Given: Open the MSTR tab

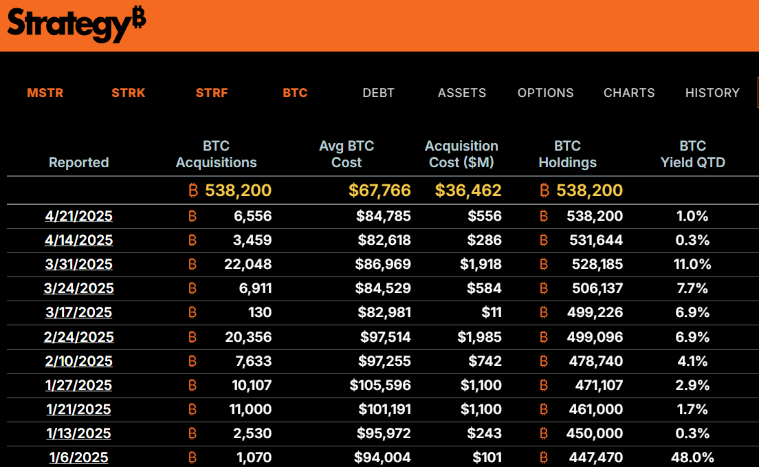Looking at the screenshot, I should pos(45,93).
